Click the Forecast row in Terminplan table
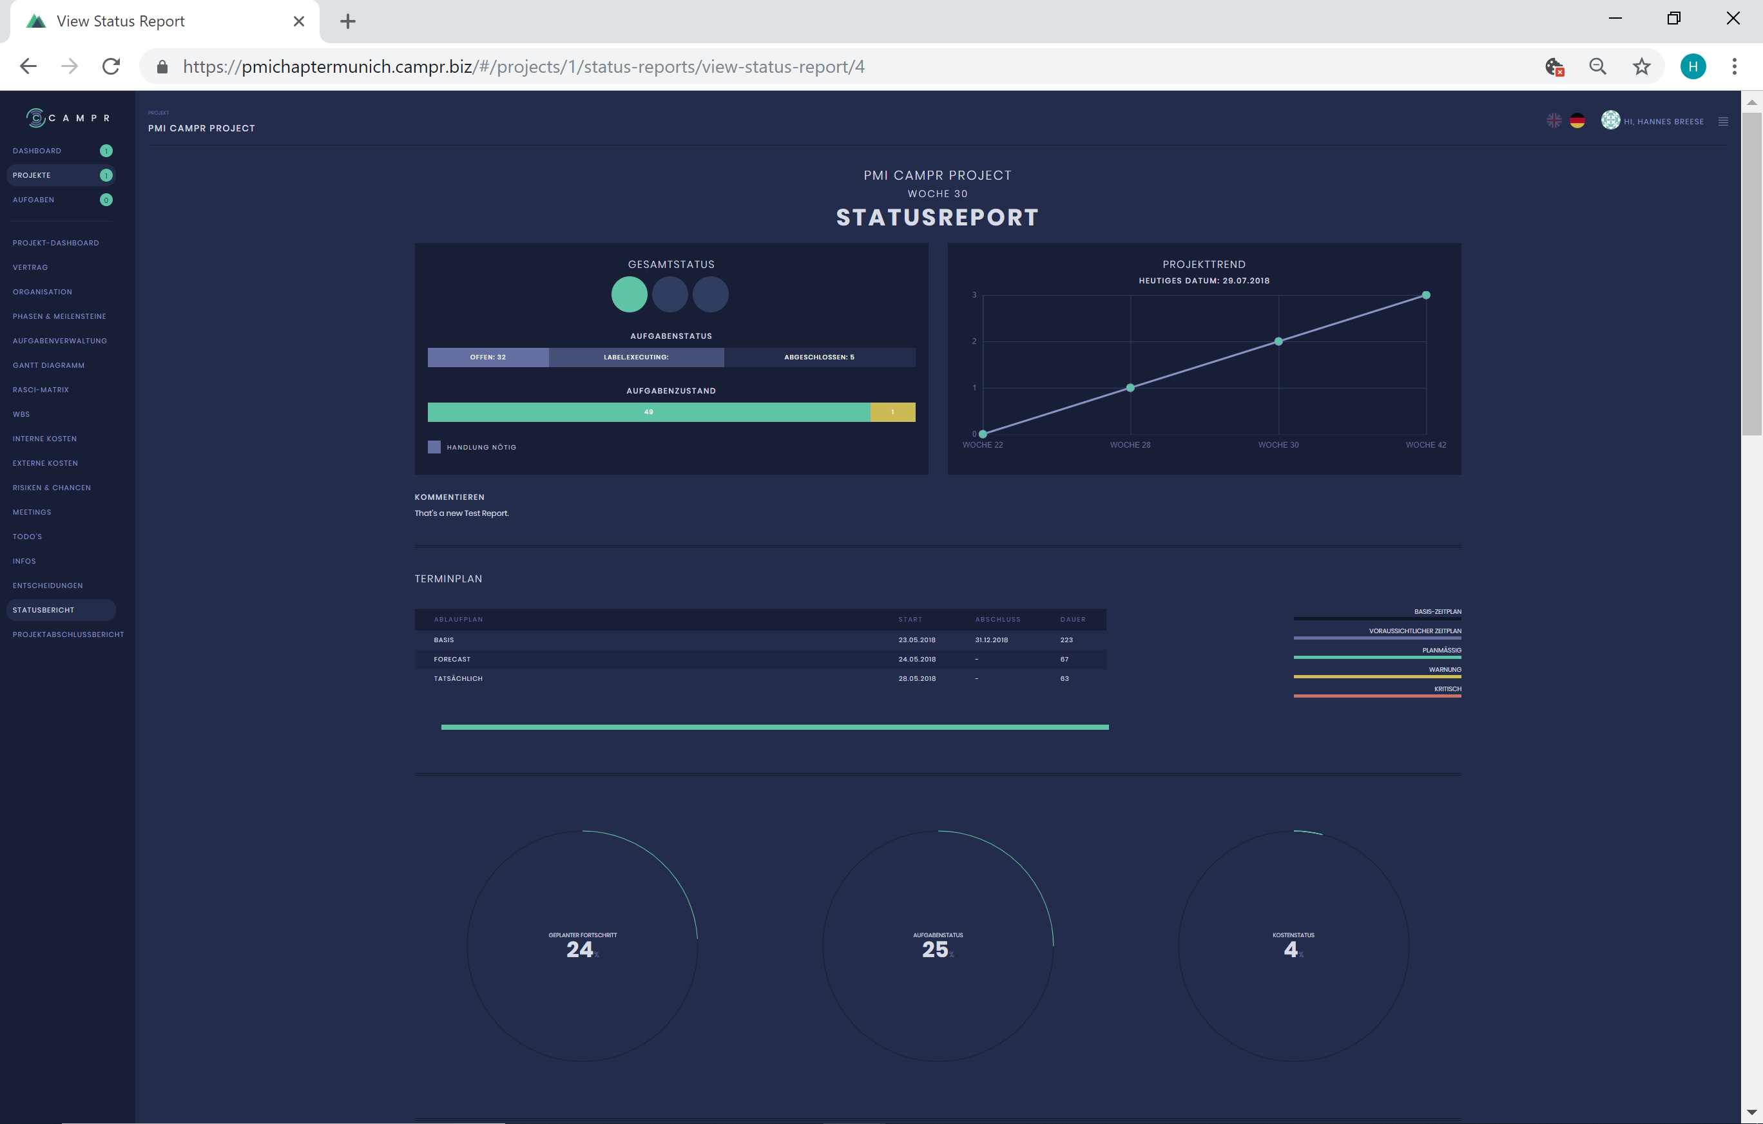This screenshot has width=1763, height=1124. (x=760, y=660)
